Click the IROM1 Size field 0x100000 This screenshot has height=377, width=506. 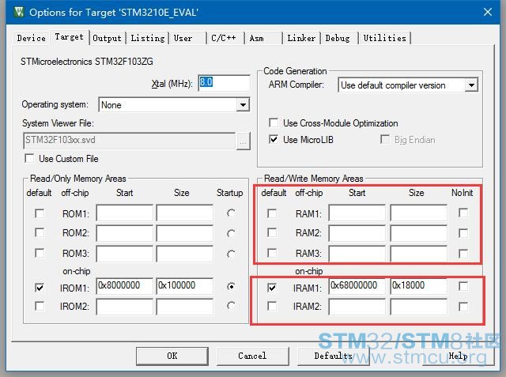pyautogui.click(x=184, y=286)
